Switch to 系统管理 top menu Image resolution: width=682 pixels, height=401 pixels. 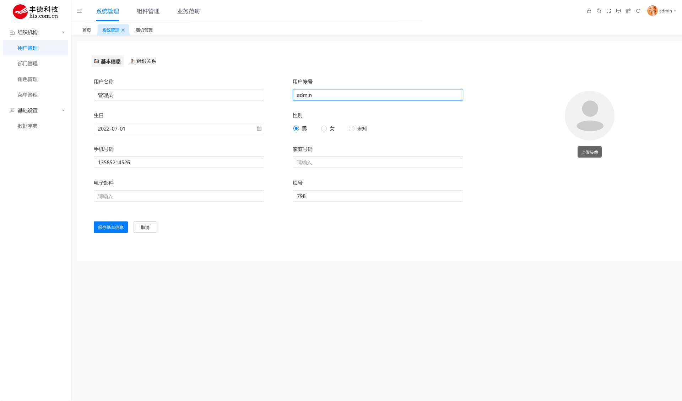click(108, 11)
